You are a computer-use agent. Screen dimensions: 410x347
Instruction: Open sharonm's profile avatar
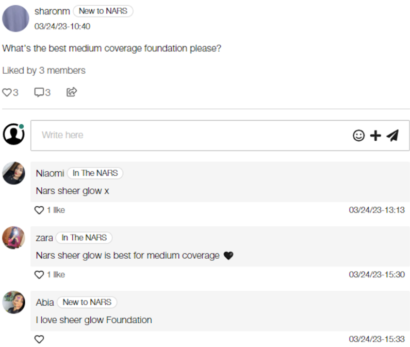point(16,19)
